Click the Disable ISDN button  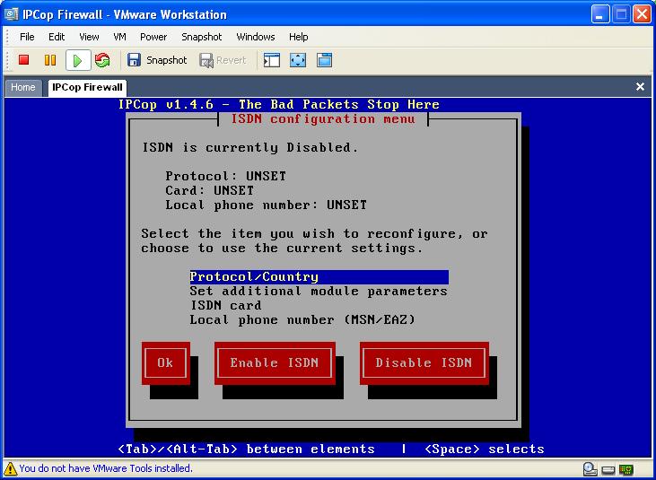click(x=424, y=363)
